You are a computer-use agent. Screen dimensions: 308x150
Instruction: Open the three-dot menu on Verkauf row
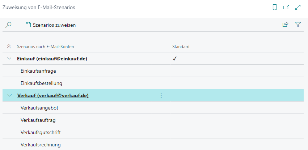(161, 95)
